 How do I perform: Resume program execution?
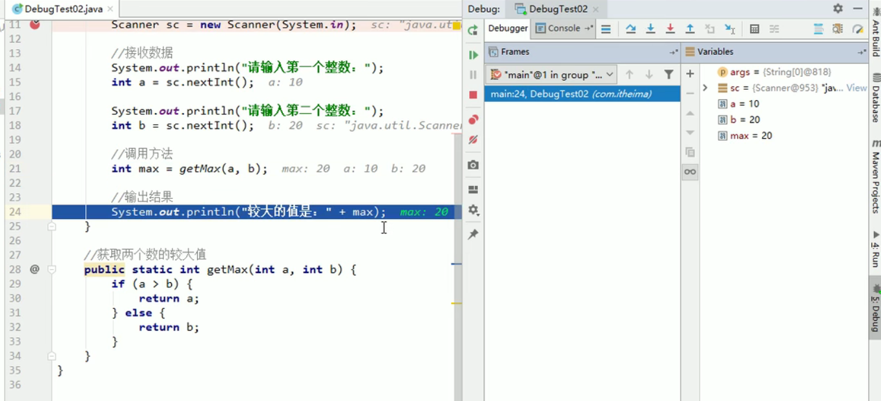[473, 55]
